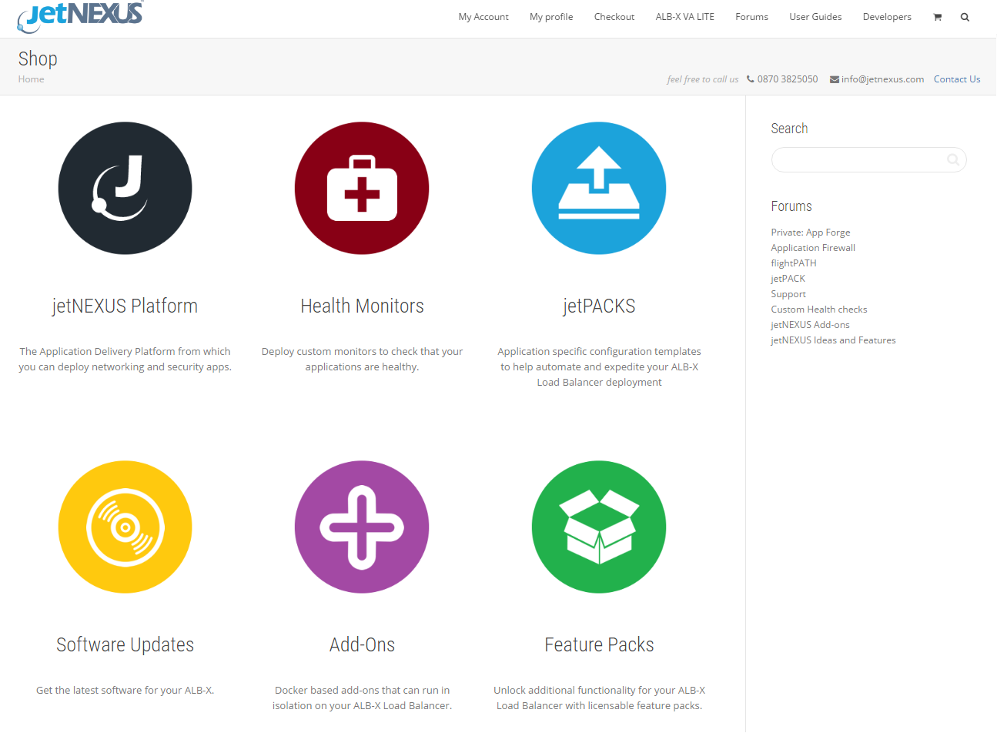Focus the sidebar Search input field
997x733 pixels.
point(868,159)
